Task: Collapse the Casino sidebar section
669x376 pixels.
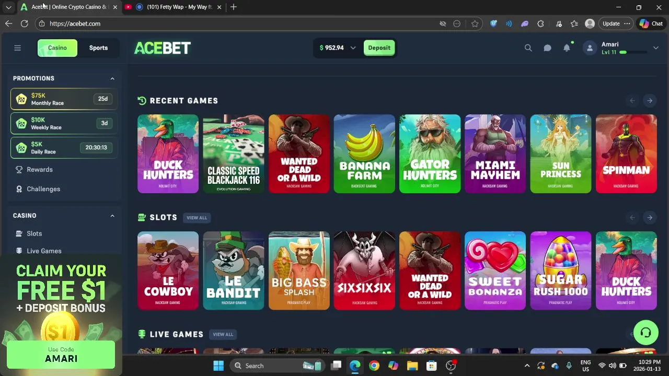Action: point(112,216)
